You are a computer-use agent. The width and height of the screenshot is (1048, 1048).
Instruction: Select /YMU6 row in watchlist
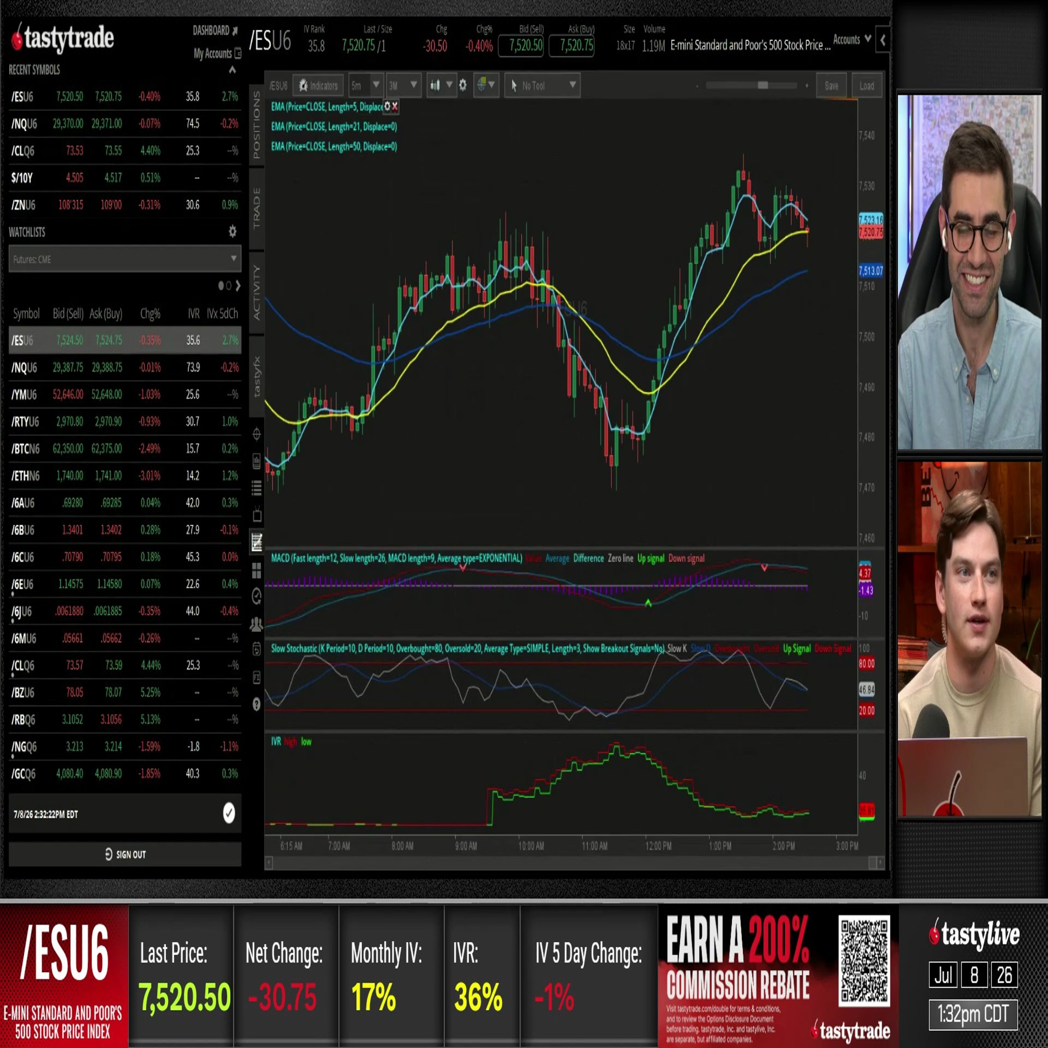(x=125, y=394)
